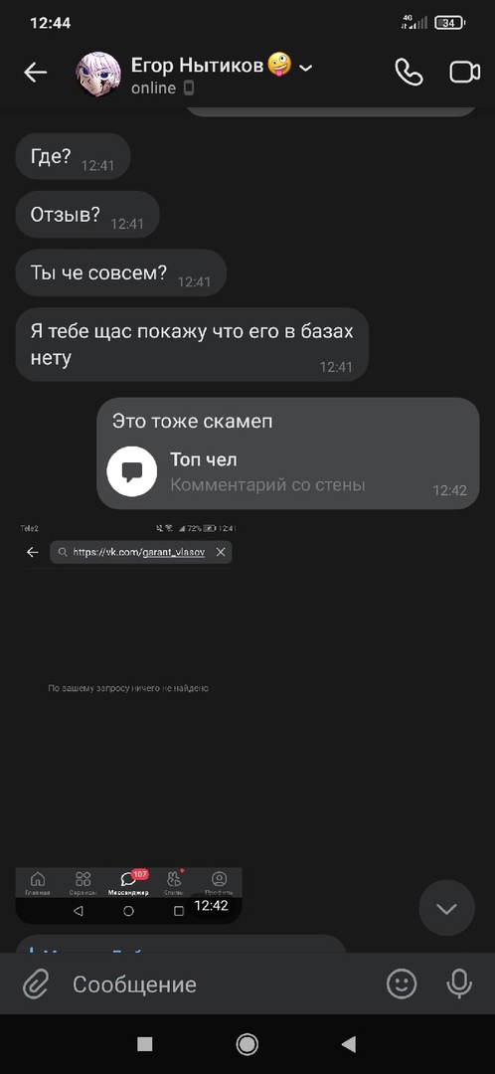Viewport: 495px width, 1074px height.
Task: Tap the 'Ты че совсем?' message bubble
Action: point(120,272)
